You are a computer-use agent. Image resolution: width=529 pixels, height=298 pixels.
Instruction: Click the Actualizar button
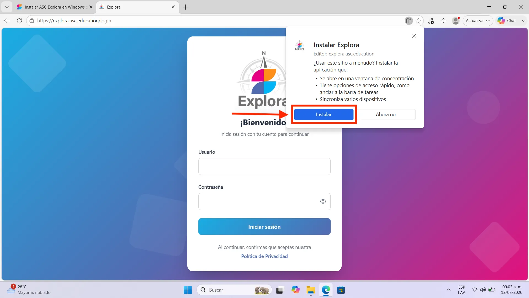click(x=478, y=21)
